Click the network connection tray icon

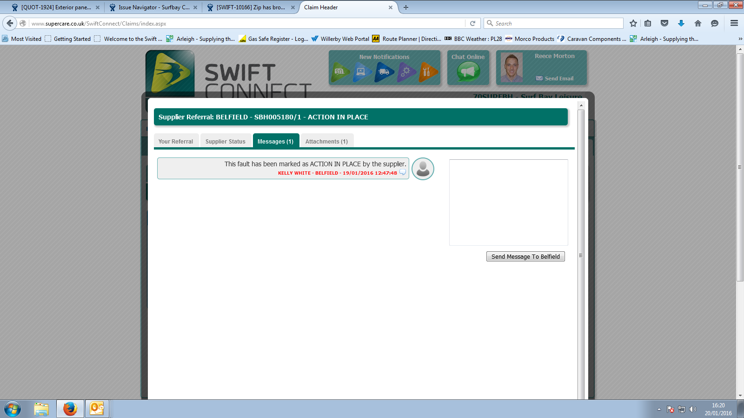[x=682, y=409]
